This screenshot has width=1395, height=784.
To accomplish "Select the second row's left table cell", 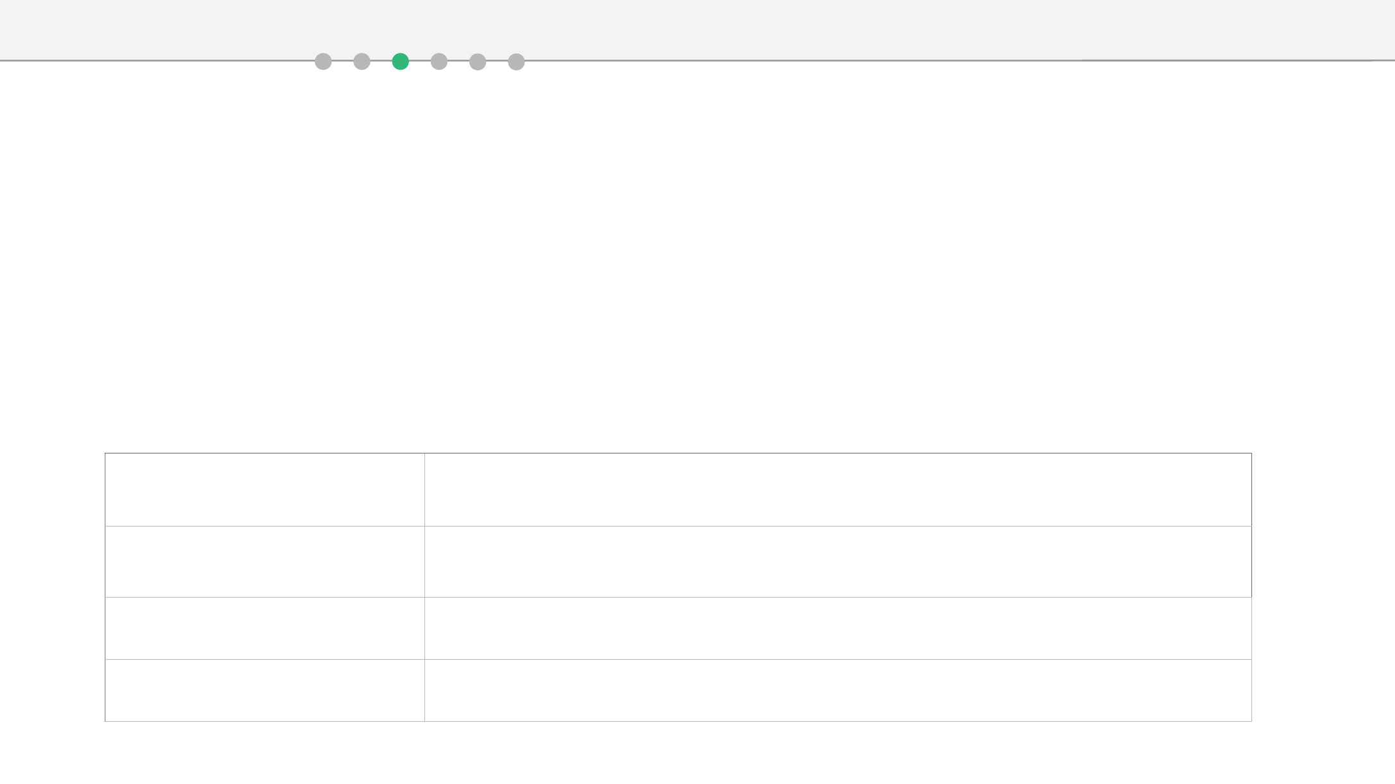I will tap(264, 561).
